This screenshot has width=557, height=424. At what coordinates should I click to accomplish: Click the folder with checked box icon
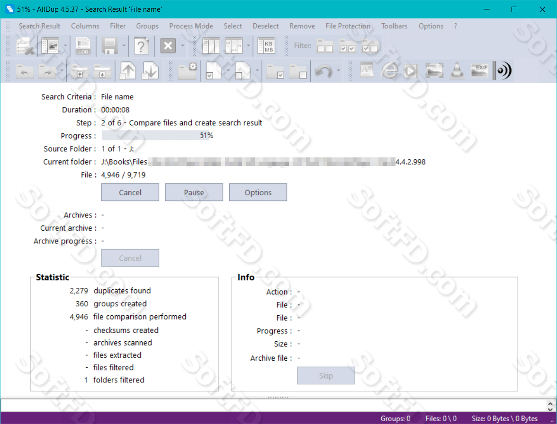click(275, 72)
